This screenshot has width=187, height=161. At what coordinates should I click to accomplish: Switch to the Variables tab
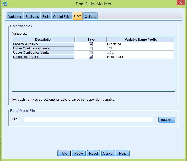[x=15, y=16]
